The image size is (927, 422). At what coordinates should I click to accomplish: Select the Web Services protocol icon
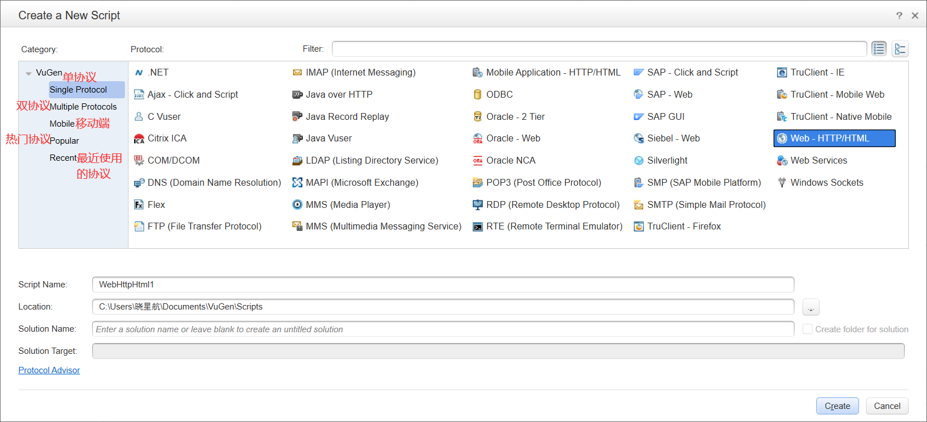782,161
